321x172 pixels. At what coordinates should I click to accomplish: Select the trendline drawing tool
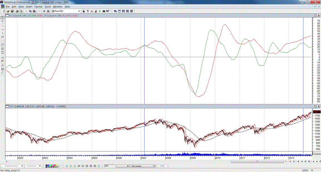(x=3, y=25)
